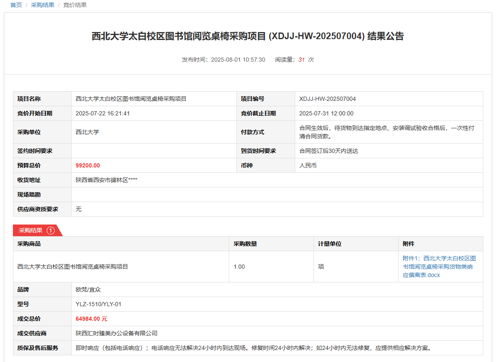Viewport: 497px width, 362px height.
Task: Open the 采购结果 breadcrumb link
Action: click(x=43, y=5)
